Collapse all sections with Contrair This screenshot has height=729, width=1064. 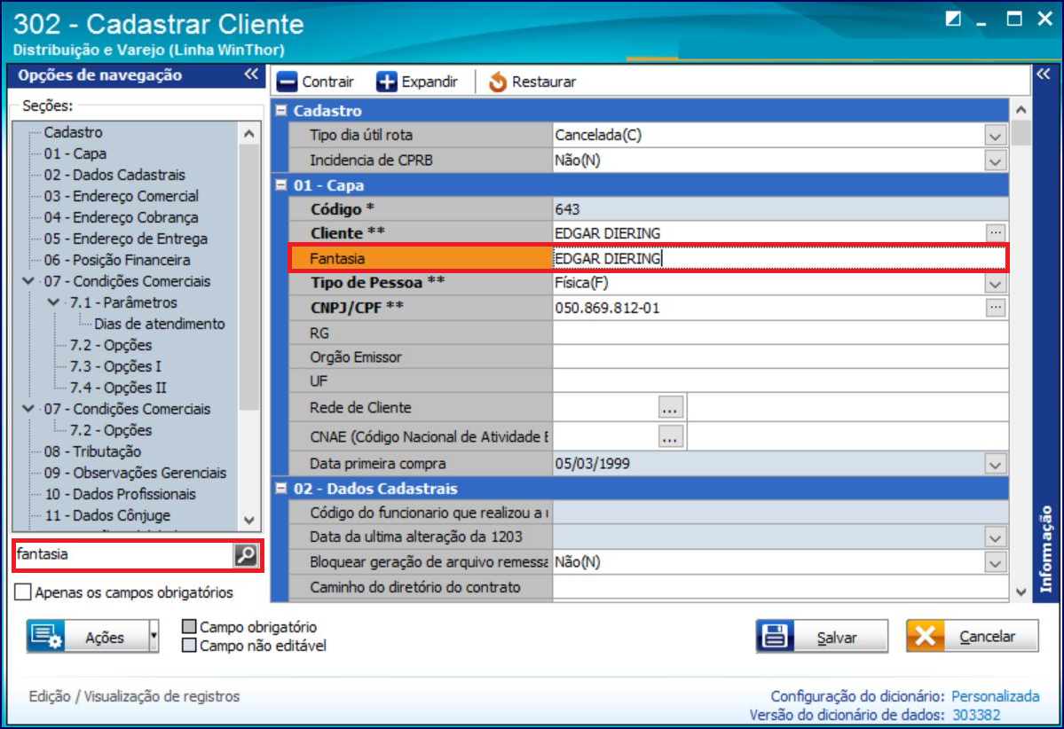tap(316, 82)
